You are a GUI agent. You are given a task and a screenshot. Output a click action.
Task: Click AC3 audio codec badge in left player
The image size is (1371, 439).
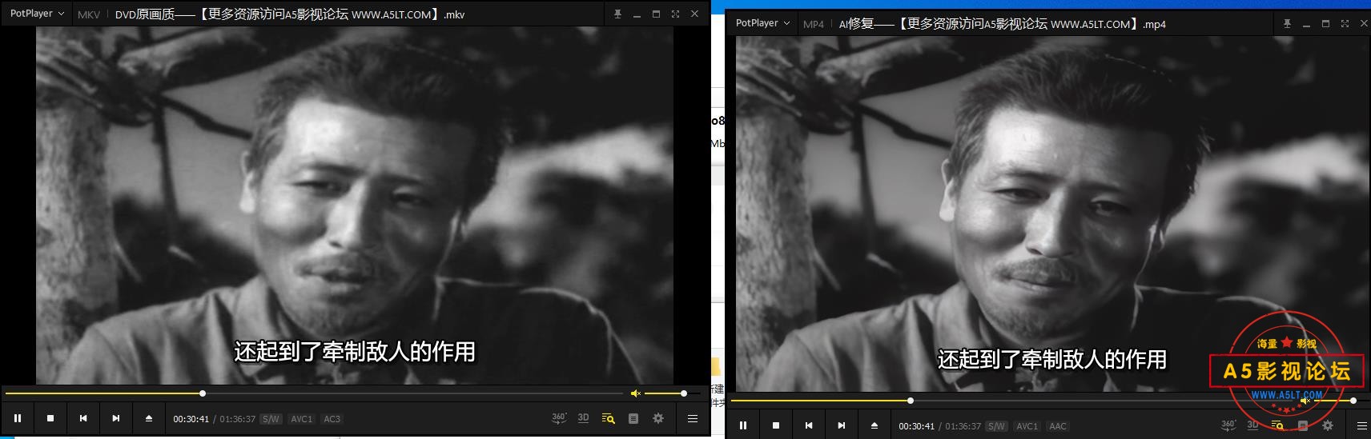pos(332,419)
